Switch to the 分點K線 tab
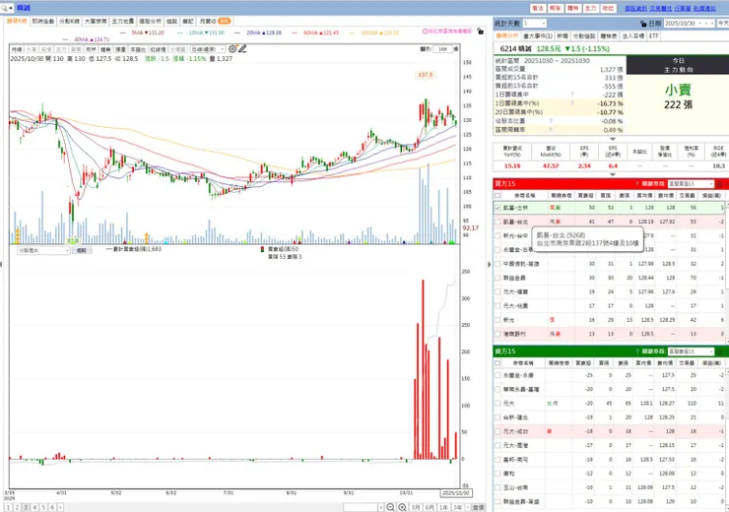 pyautogui.click(x=69, y=22)
